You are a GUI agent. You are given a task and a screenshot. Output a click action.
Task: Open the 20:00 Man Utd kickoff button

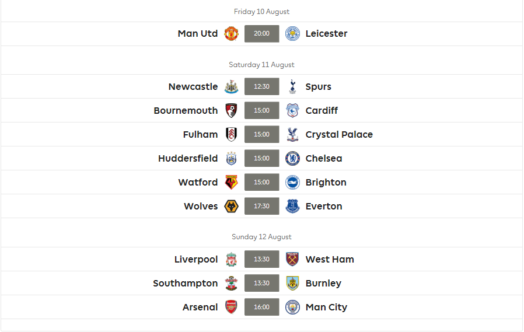click(x=261, y=34)
